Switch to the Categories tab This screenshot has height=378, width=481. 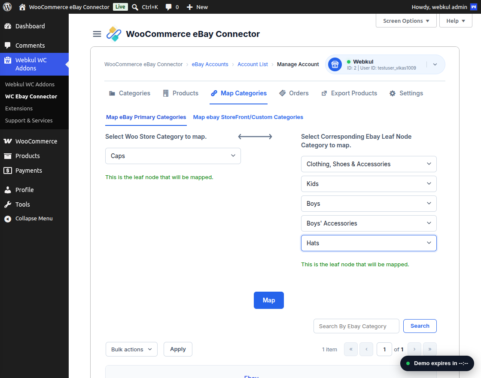(x=130, y=93)
